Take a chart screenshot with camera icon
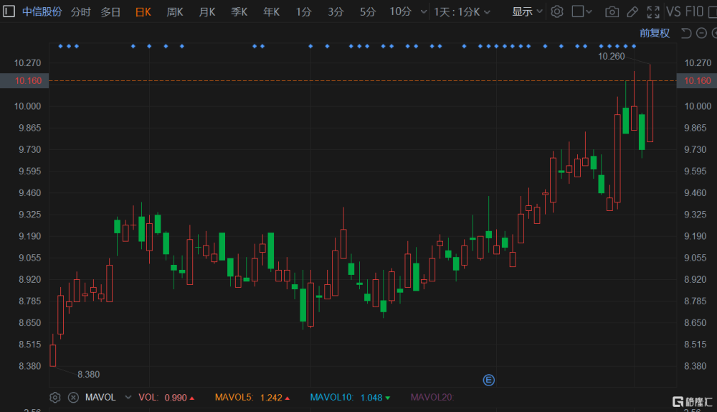 612,11
